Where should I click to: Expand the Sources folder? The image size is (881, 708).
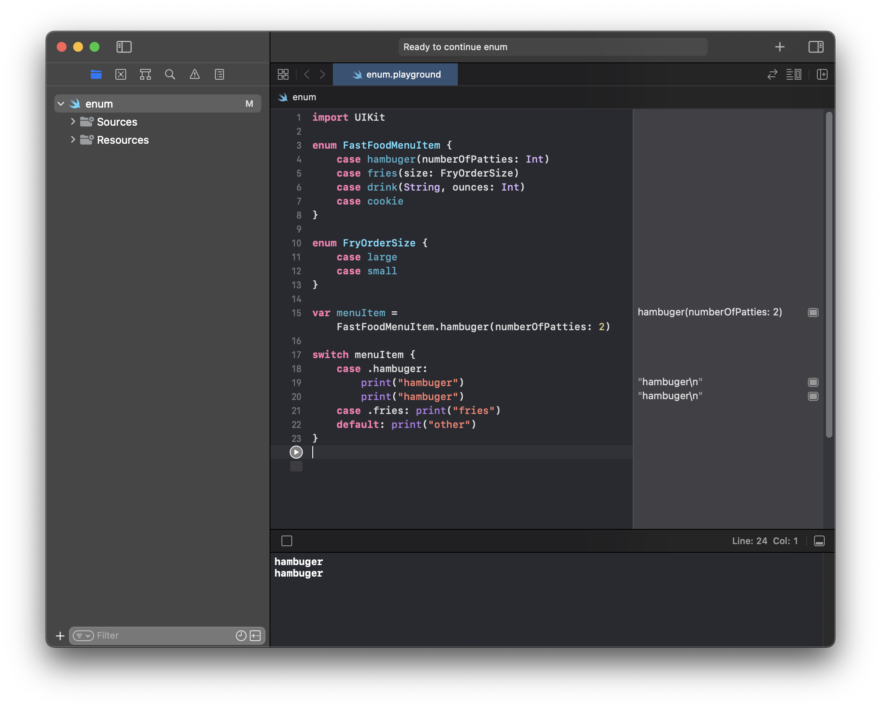pos(73,122)
